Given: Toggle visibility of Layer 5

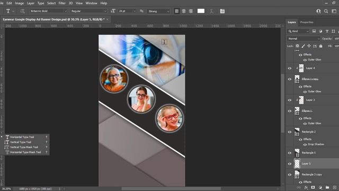Looking at the screenshot, I should click(x=290, y=164).
